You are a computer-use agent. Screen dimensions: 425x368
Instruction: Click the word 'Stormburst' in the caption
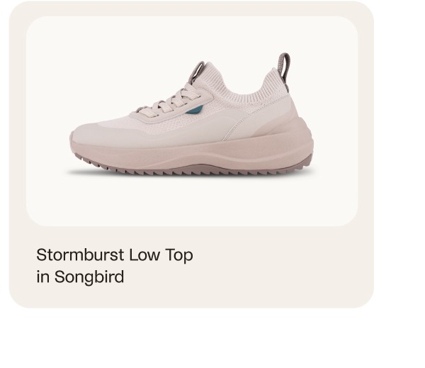click(x=80, y=255)
